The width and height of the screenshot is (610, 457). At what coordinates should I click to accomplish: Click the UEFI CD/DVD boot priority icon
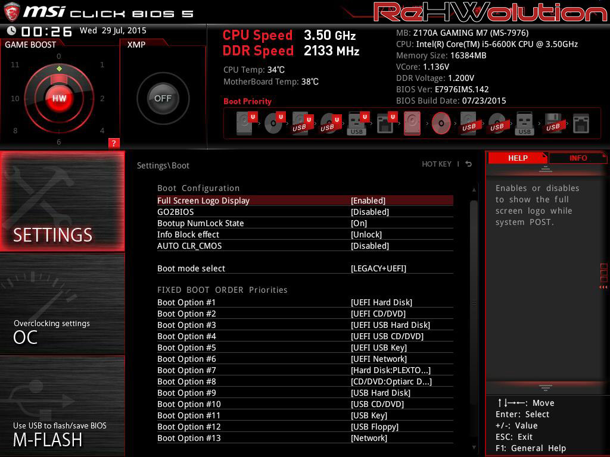tap(273, 124)
